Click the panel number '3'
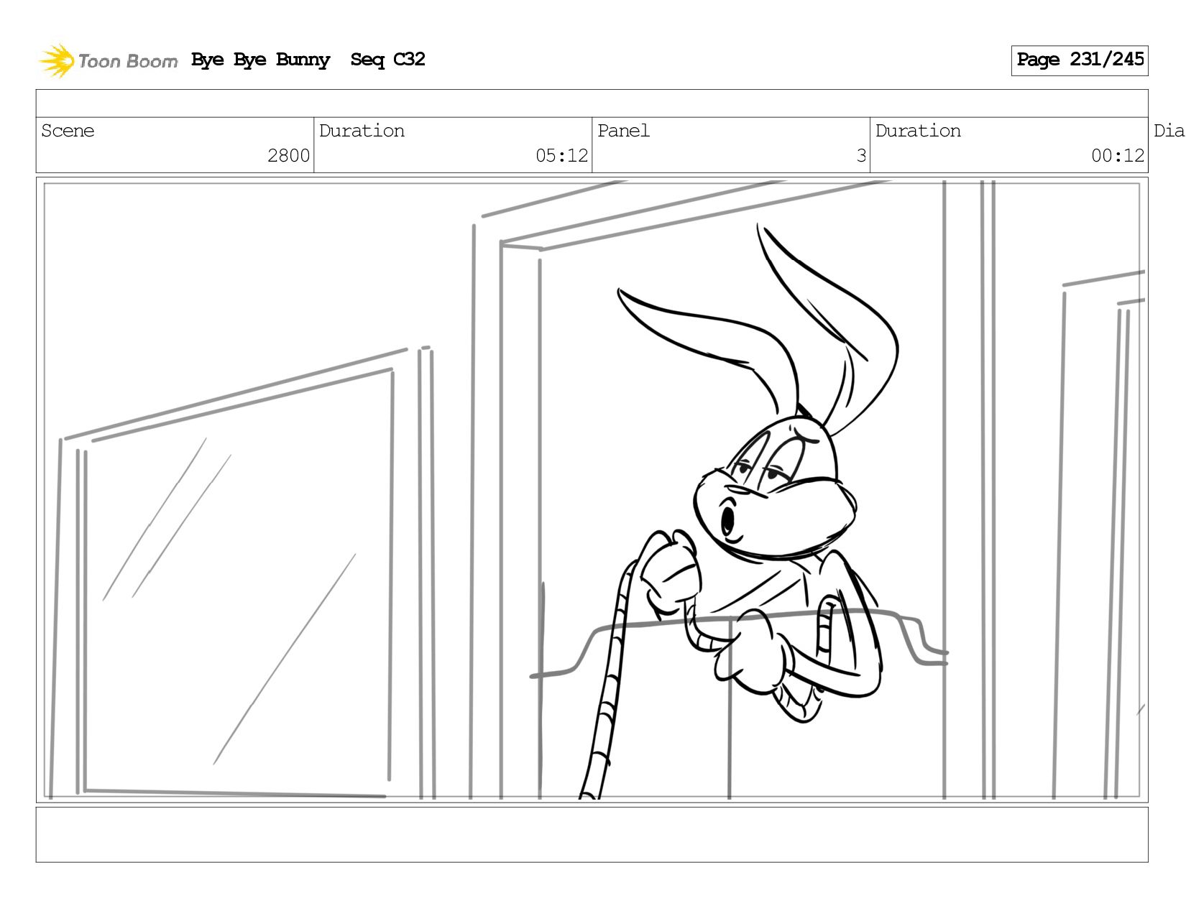Image resolution: width=1186 pixels, height=916 pixels. [861, 156]
